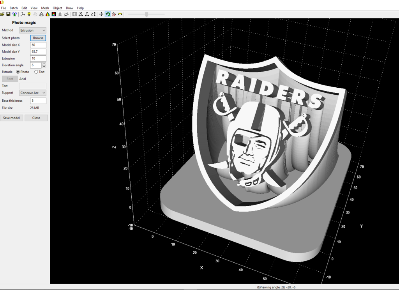Open the Draw menu
The height and width of the screenshot is (290, 399).
point(69,8)
